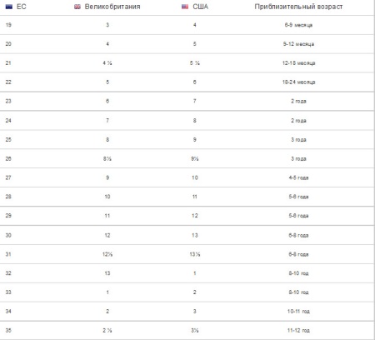Viewport: 375px width, 340px height.
Task: Click the Приблизительный возраст header
Action: coord(298,7)
